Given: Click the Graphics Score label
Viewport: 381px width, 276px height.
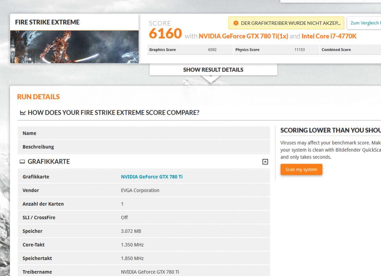Looking at the screenshot, I should [162, 50].
